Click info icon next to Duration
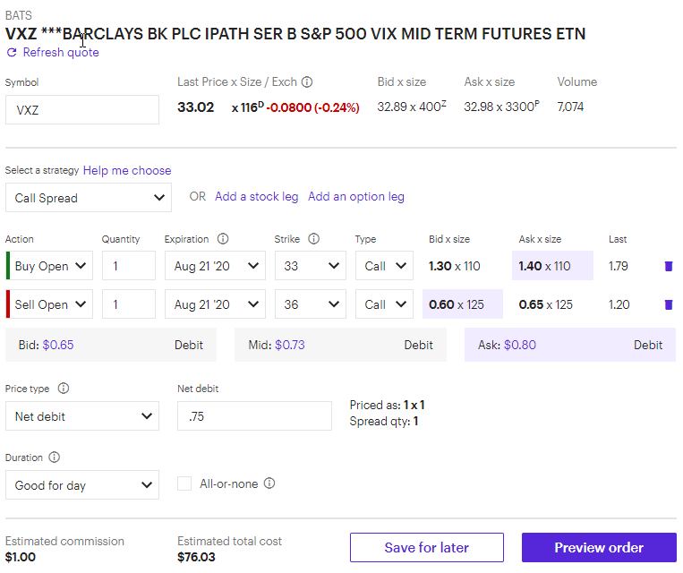 point(55,458)
